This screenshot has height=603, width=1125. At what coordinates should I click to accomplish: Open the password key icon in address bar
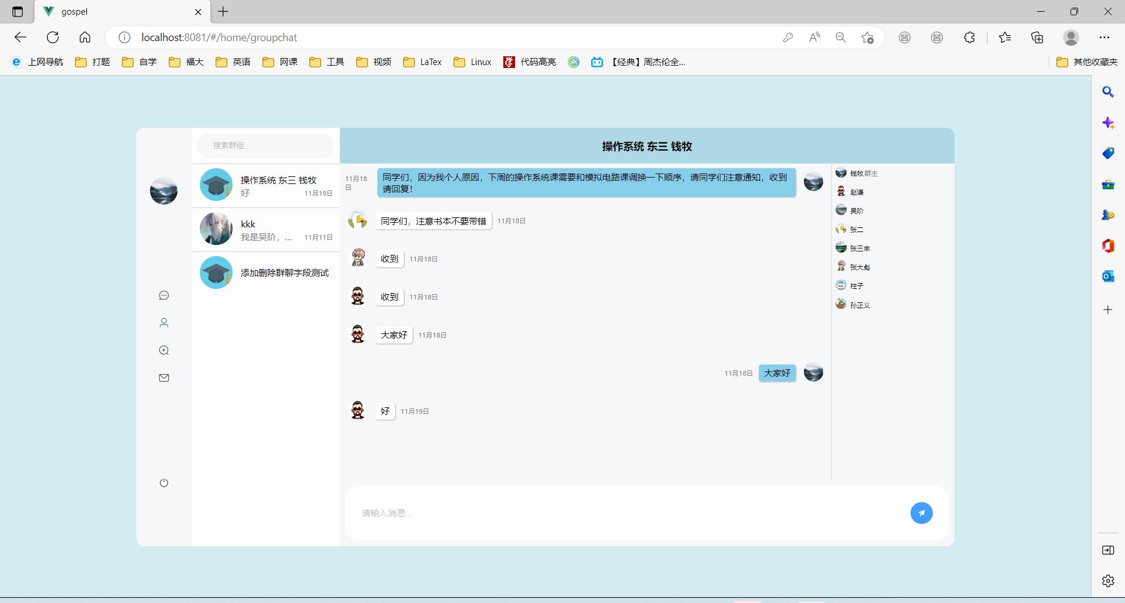coord(788,38)
